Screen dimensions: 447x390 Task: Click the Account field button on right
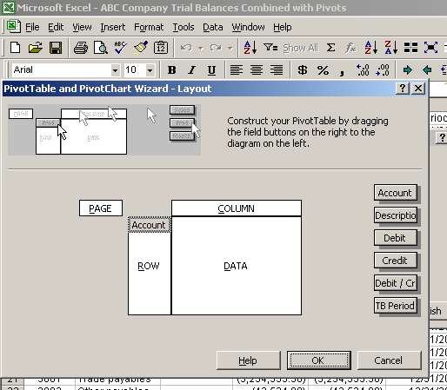(396, 193)
